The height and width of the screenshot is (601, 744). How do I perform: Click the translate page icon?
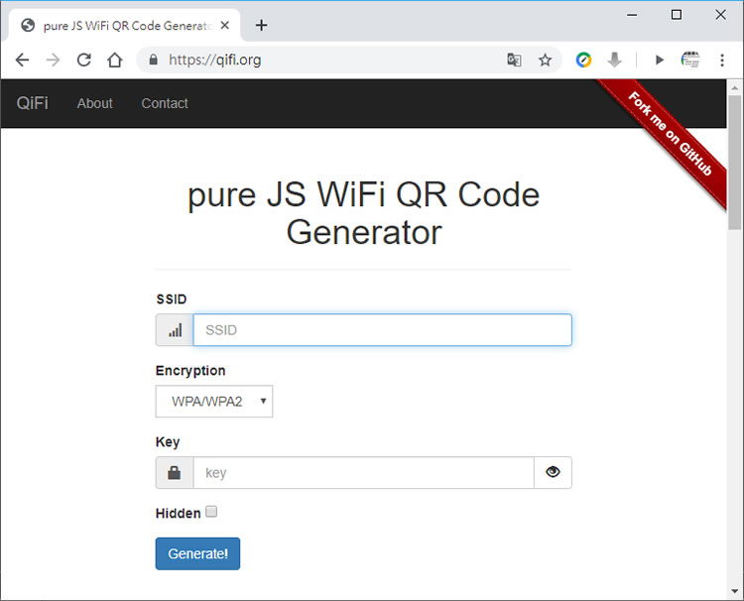[514, 60]
